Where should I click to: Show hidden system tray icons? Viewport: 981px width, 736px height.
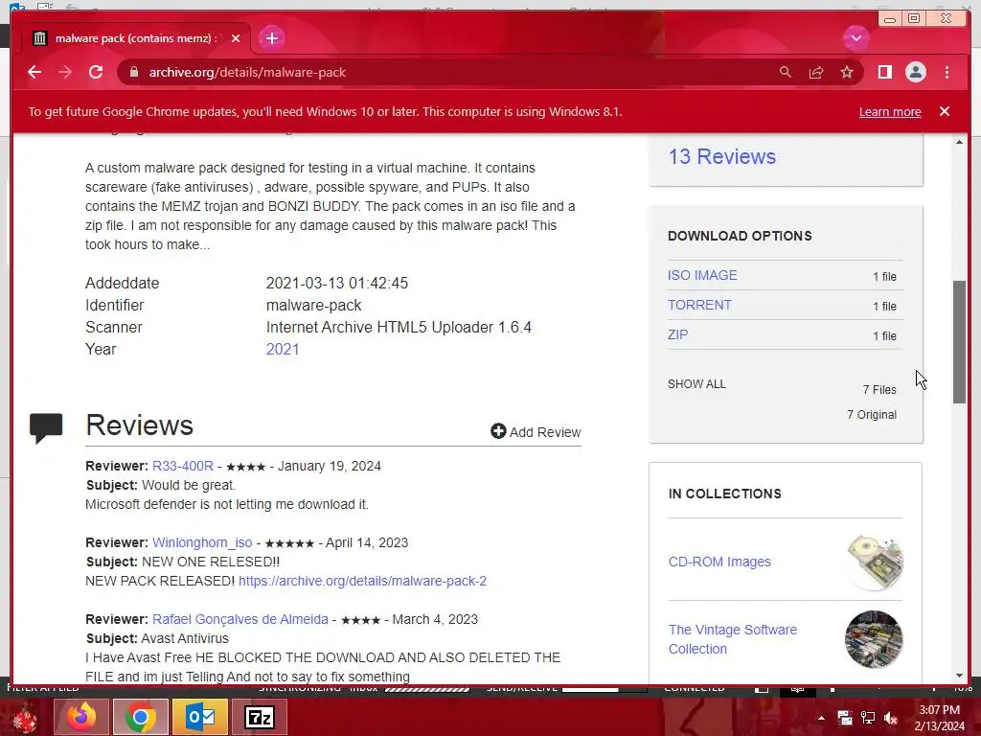pyautogui.click(x=821, y=718)
